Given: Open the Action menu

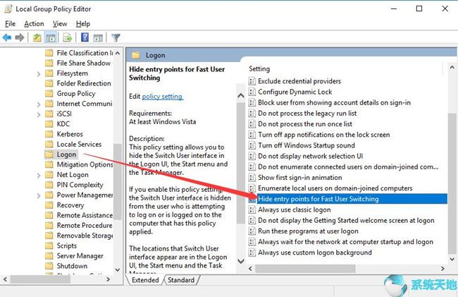Looking at the screenshot, I should coord(34,23).
